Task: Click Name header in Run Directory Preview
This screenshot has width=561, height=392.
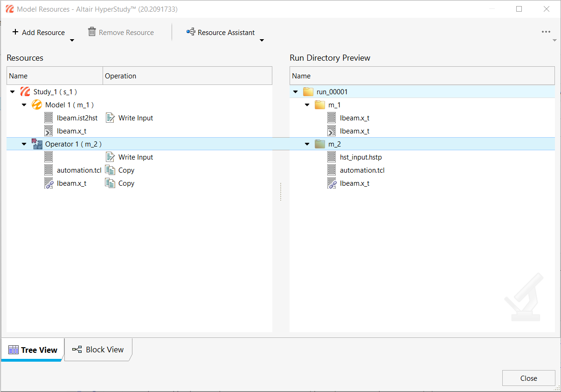Action: coord(422,76)
